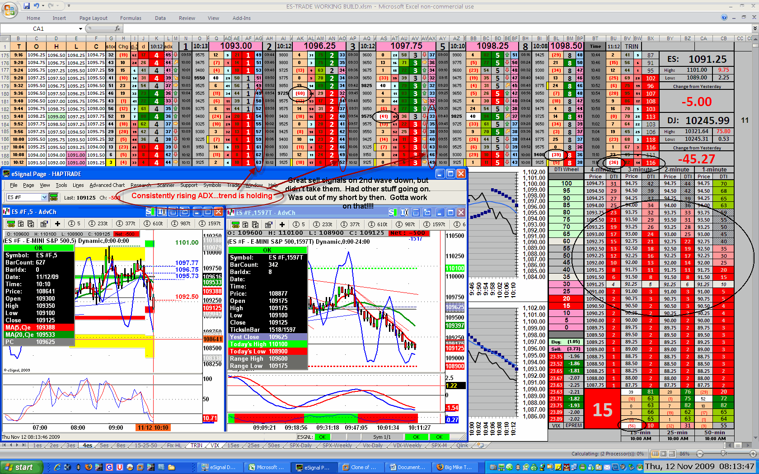Open the Add-Ins ribbon tab

[242, 18]
